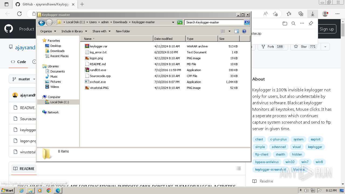Open Pictures library in navigation pane
This screenshot has width=345, height=194.
(56, 82)
